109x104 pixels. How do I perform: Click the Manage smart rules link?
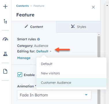click(x=24, y=58)
